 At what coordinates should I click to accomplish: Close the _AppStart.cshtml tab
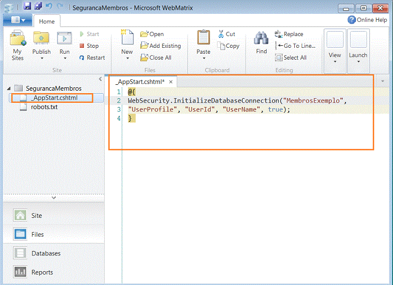pyautogui.click(x=171, y=82)
